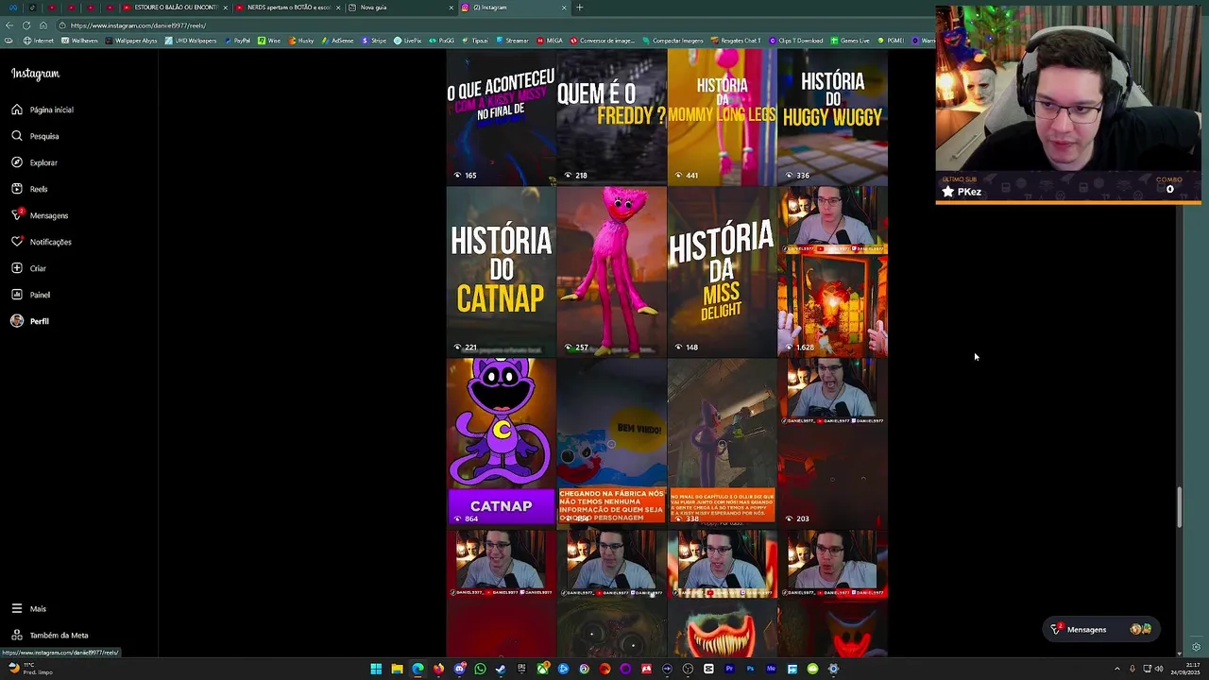The width and height of the screenshot is (1209, 680).
Task: Open the reel with 203 views
Action: click(x=832, y=442)
